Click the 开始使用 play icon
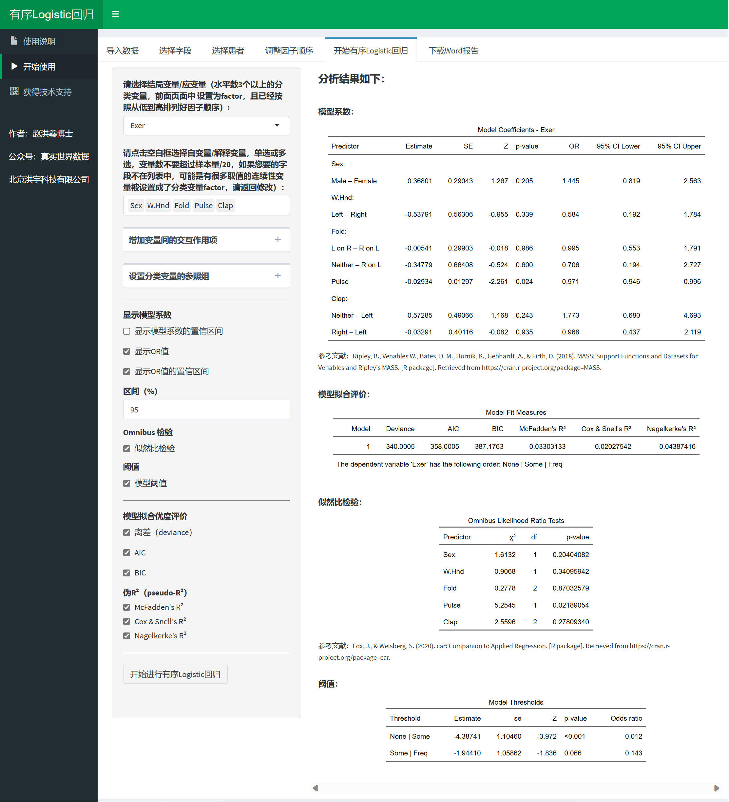Image resolution: width=729 pixels, height=802 pixels. click(14, 66)
